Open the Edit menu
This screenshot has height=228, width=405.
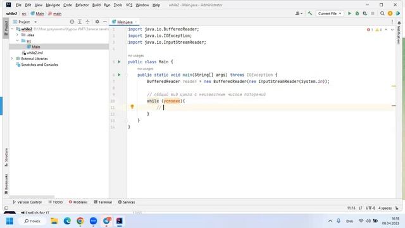pos(28,5)
